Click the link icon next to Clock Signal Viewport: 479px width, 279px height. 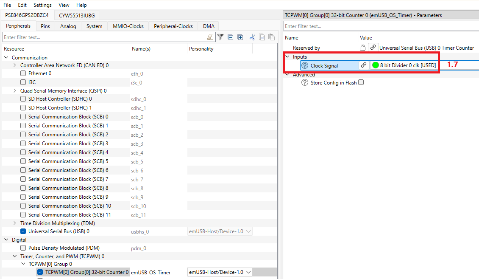pyautogui.click(x=364, y=65)
